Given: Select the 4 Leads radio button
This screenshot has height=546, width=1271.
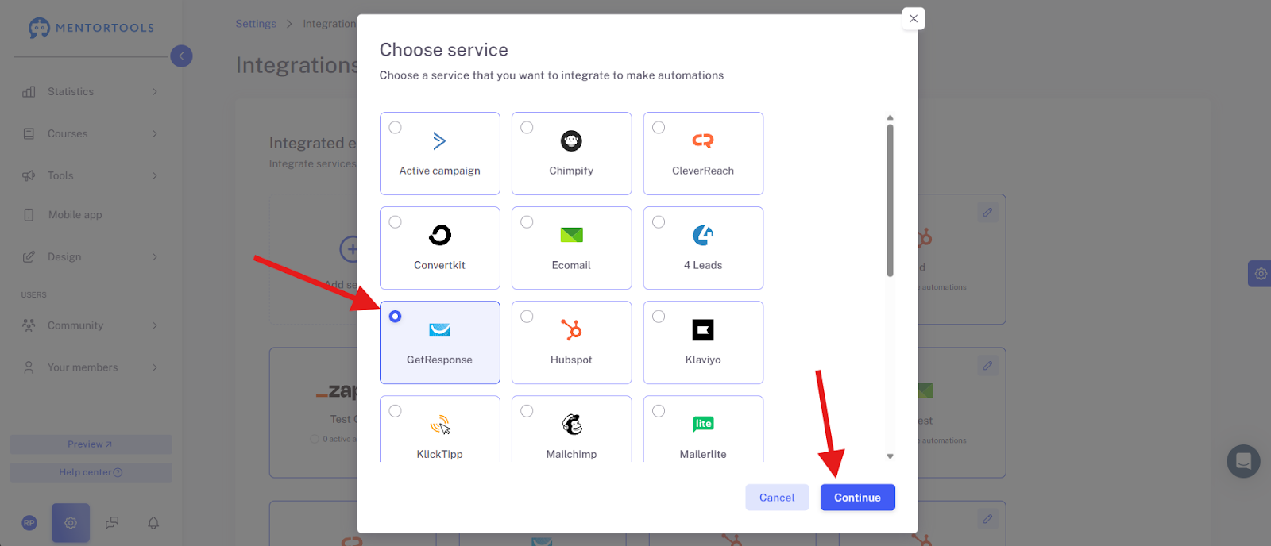Looking at the screenshot, I should pyautogui.click(x=659, y=221).
